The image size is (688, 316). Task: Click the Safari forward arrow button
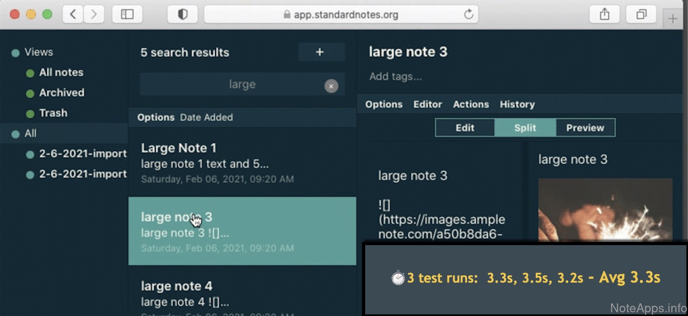(x=94, y=15)
